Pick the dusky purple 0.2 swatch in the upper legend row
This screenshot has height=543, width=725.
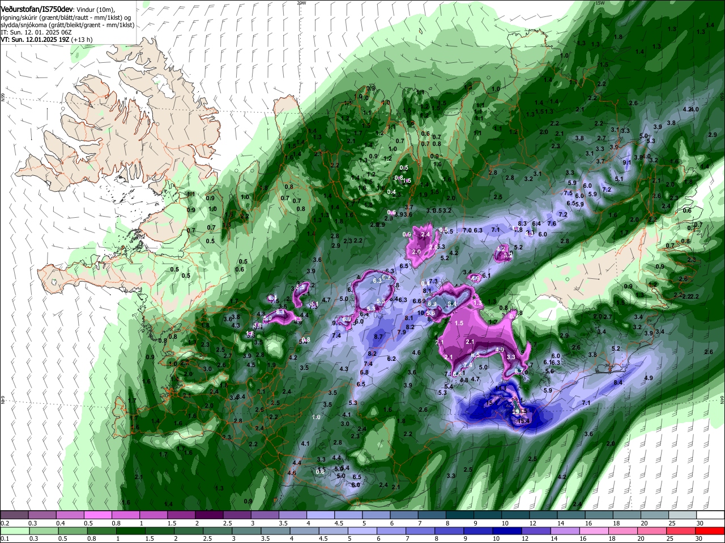(x=14, y=515)
